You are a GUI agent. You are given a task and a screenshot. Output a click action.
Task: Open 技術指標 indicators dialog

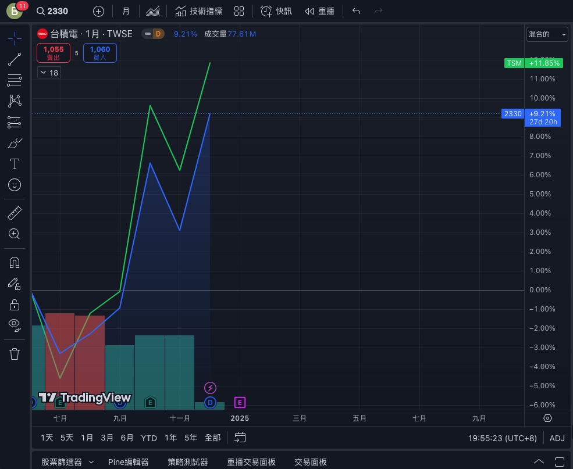tap(198, 11)
